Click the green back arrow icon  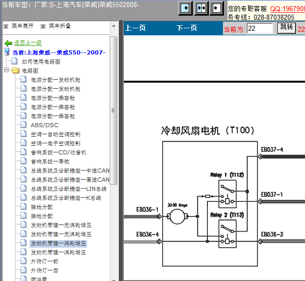click(x=8, y=43)
